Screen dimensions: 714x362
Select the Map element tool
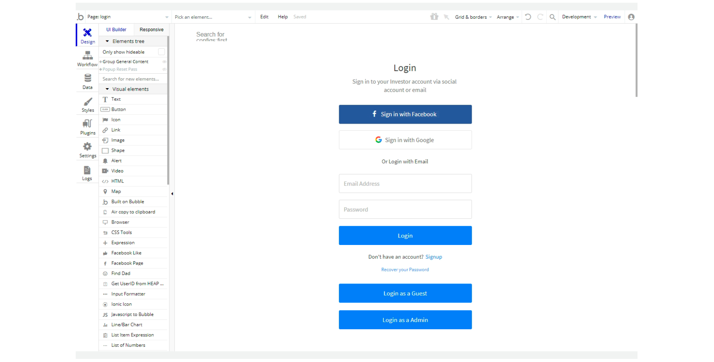click(x=133, y=192)
